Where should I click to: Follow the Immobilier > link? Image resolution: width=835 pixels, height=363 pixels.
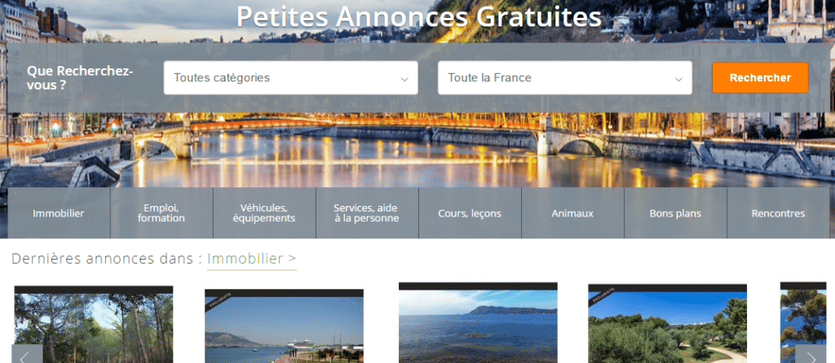click(251, 259)
